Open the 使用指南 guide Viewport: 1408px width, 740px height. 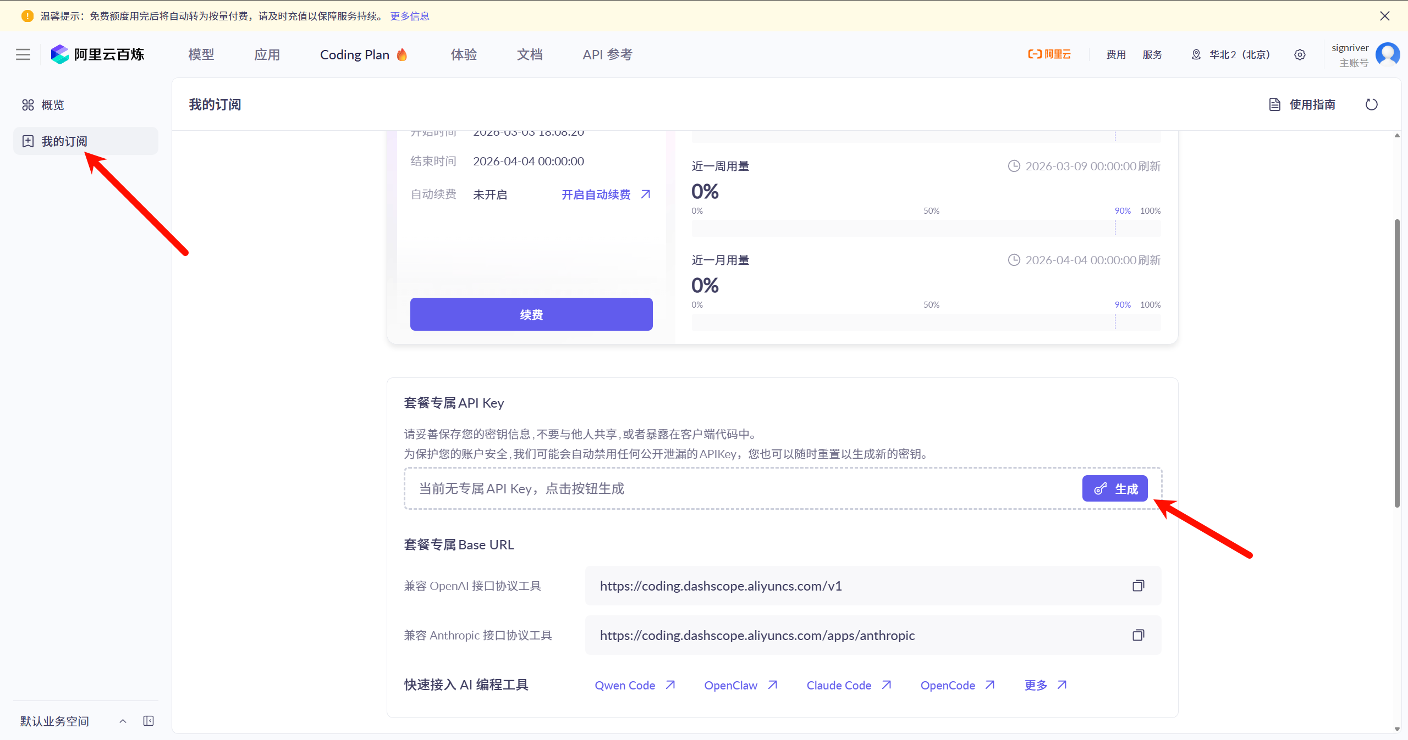point(1302,104)
